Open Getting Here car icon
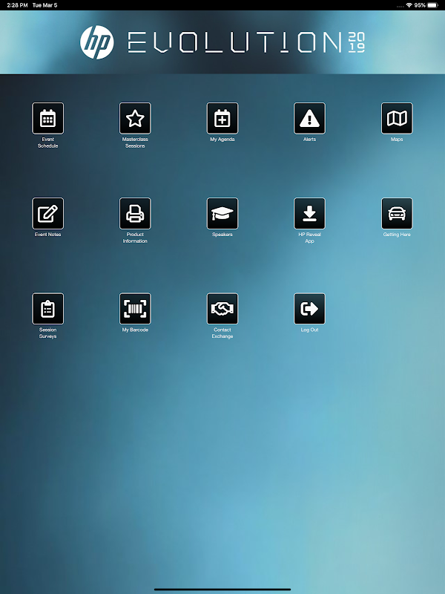Image resolution: width=445 pixels, height=594 pixels. click(397, 213)
